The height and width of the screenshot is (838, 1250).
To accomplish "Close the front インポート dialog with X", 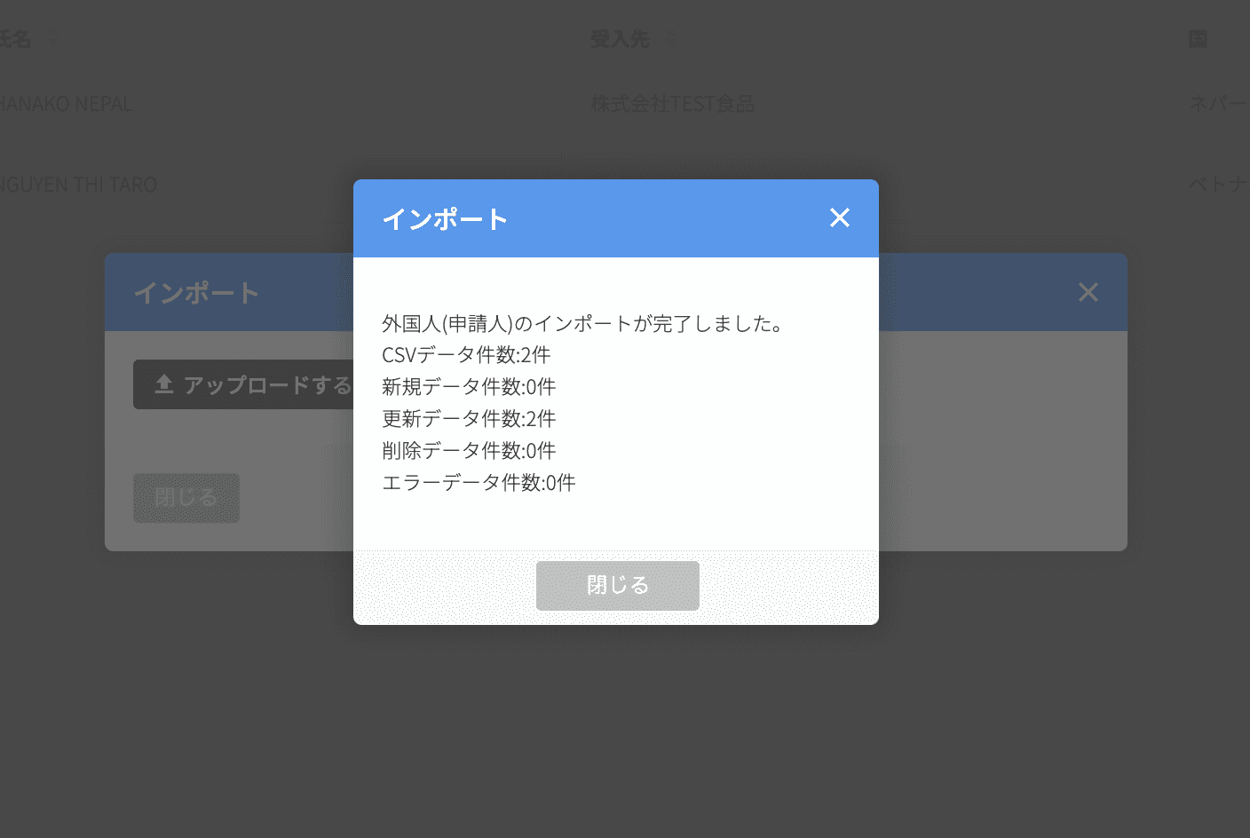I will [x=839, y=217].
